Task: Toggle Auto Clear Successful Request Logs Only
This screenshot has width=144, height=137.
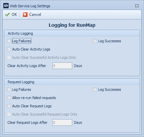Action: pyautogui.click(x=9, y=114)
